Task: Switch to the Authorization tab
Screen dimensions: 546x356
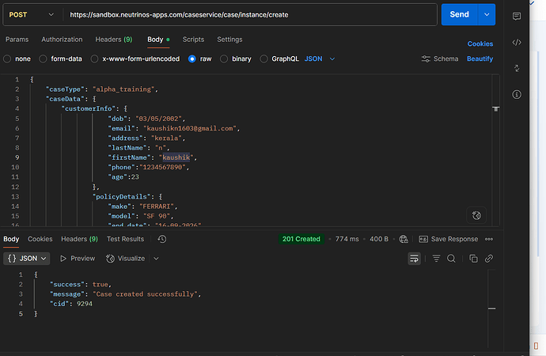Action: (x=62, y=40)
